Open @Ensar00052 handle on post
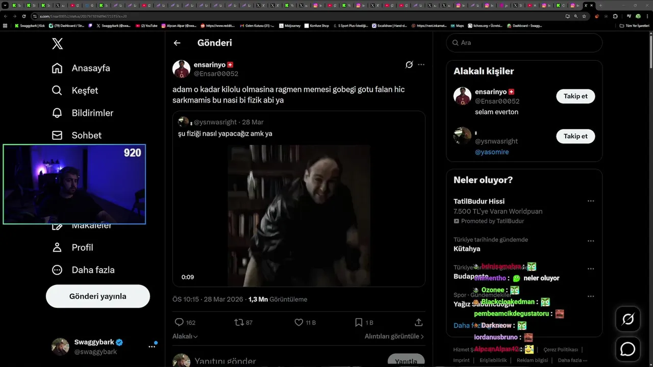Image resolution: width=653 pixels, height=367 pixels. (x=216, y=73)
